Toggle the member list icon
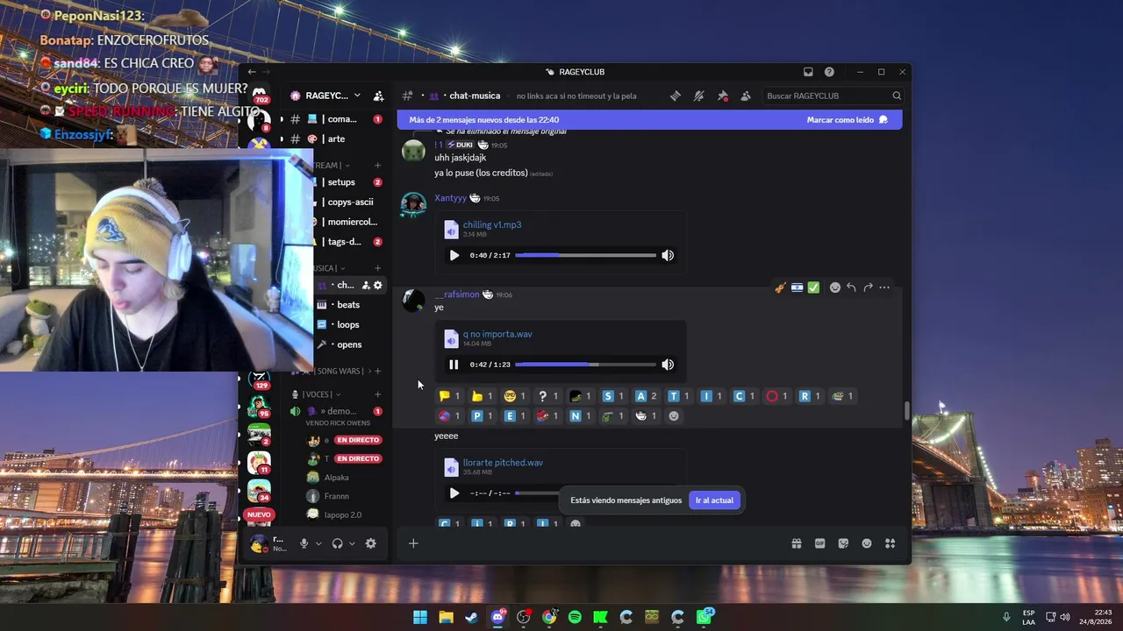The width and height of the screenshot is (1123, 631). pos(746,96)
